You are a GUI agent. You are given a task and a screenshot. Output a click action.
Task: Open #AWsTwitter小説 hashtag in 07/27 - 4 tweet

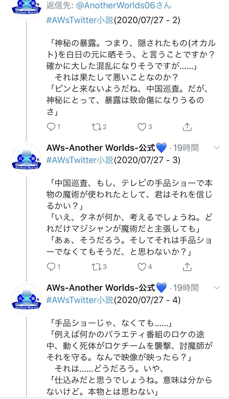point(80,300)
